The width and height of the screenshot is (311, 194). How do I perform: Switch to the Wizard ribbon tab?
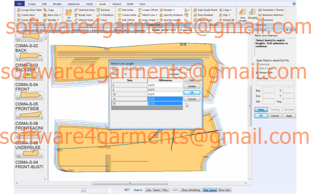[117, 4]
